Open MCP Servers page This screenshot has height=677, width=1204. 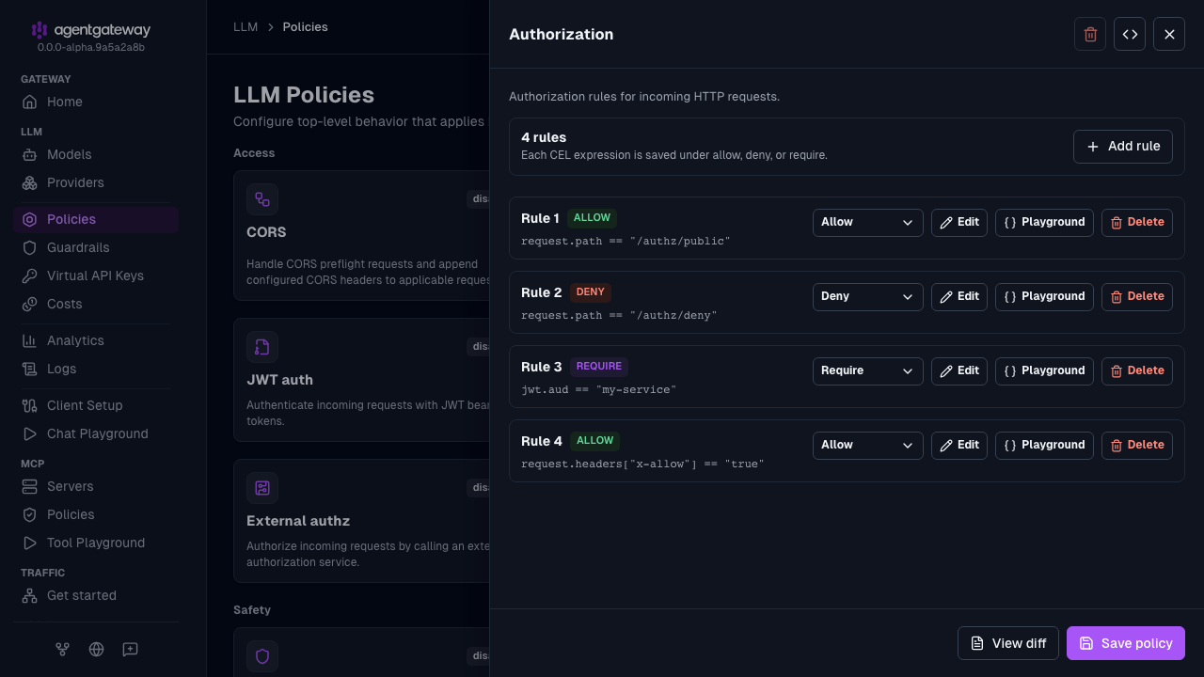[x=96, y=486]
